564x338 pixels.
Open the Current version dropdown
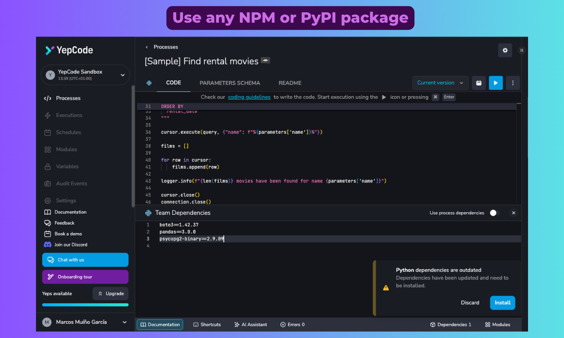pos(440,83)
